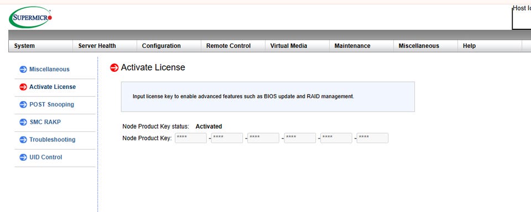Click the blue arrow icon beside Miscellaneous
Screen dimensions: 531x212
tap(23, 70)
